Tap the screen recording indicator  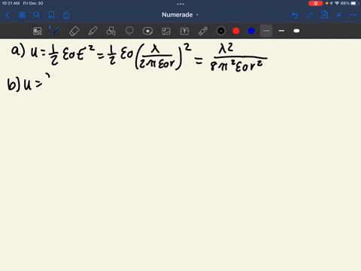pyautogui.click(x=315, y=3)
